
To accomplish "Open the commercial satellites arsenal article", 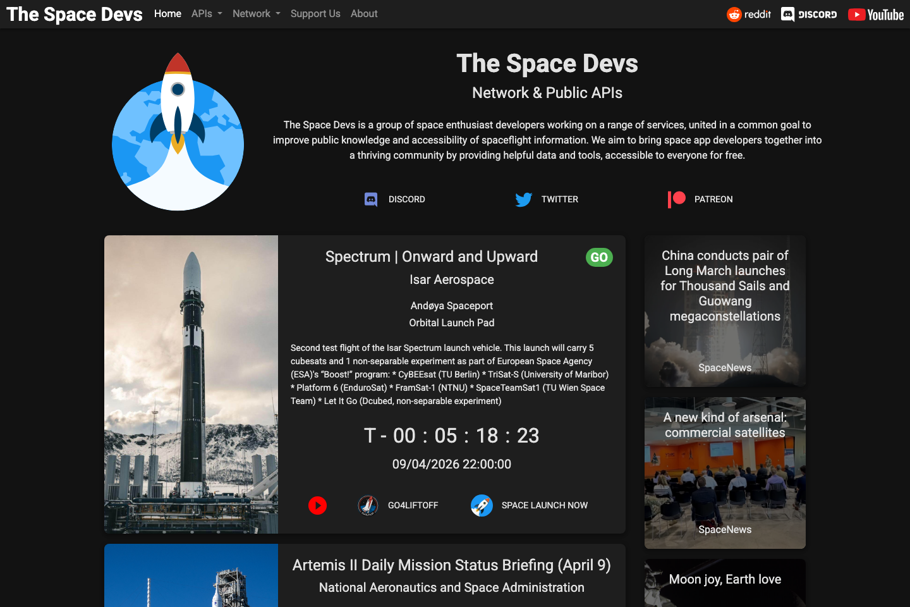I will click(725, 472).
